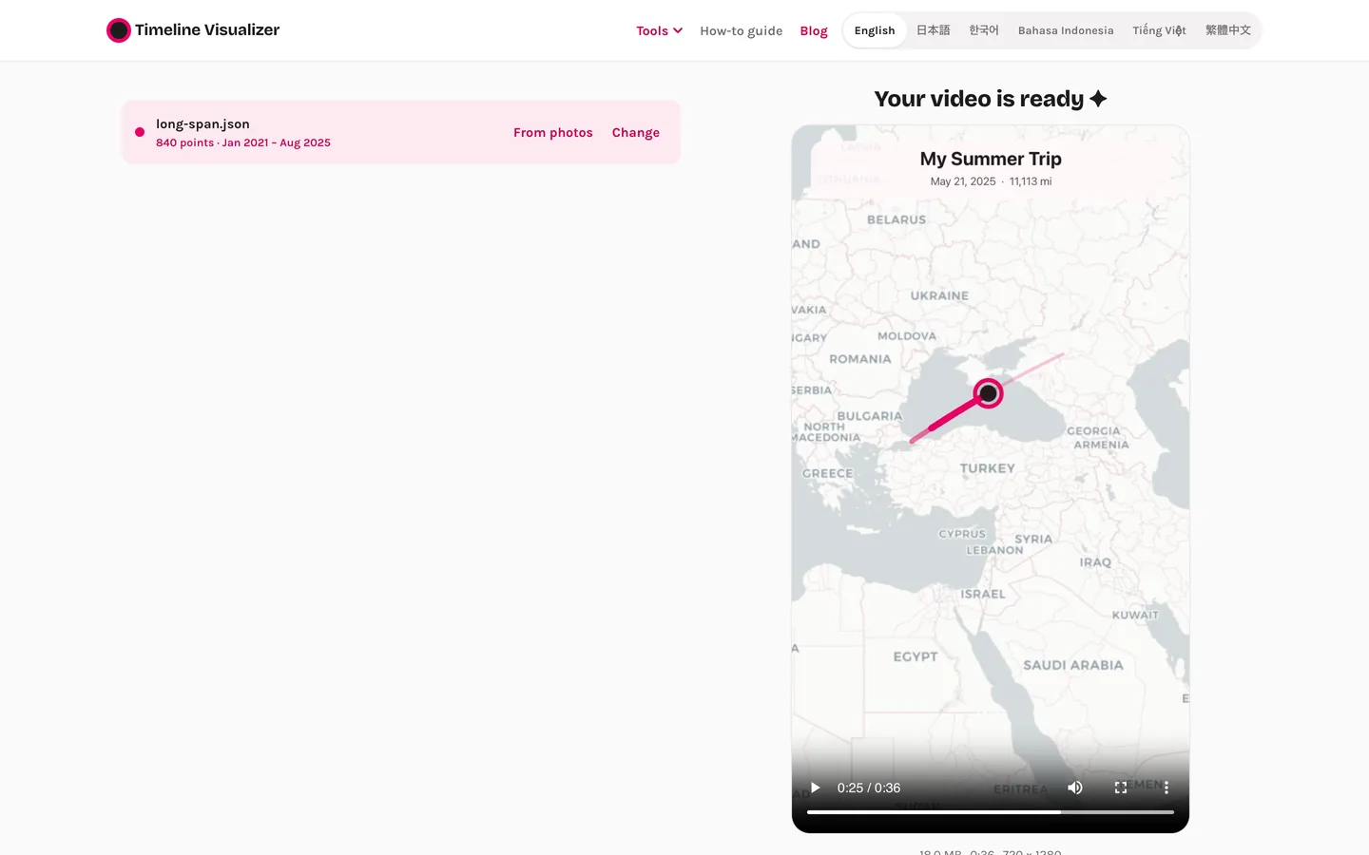Open the Timeline Visualizer home link
Screen dimensions: 1369x855
(x=193, y=30)
